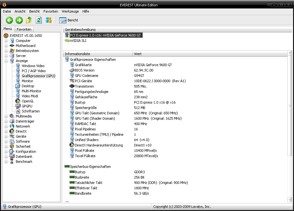Expand the Server tree node
294x211 pixels.
(6, 56)
